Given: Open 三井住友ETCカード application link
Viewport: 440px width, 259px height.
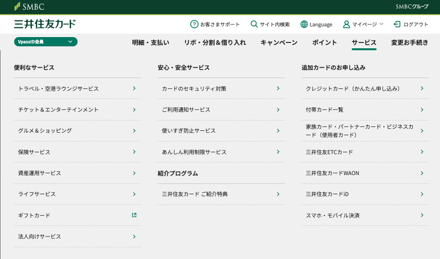Looking at the screenshot, I should point(365,152).
